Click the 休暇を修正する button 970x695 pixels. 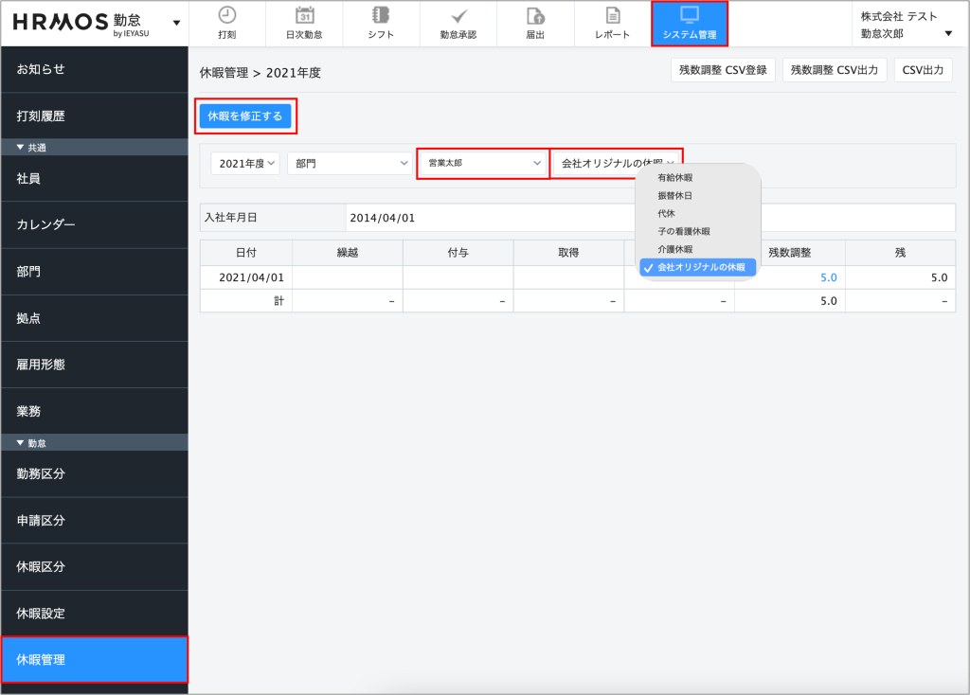tap(244, 116)
